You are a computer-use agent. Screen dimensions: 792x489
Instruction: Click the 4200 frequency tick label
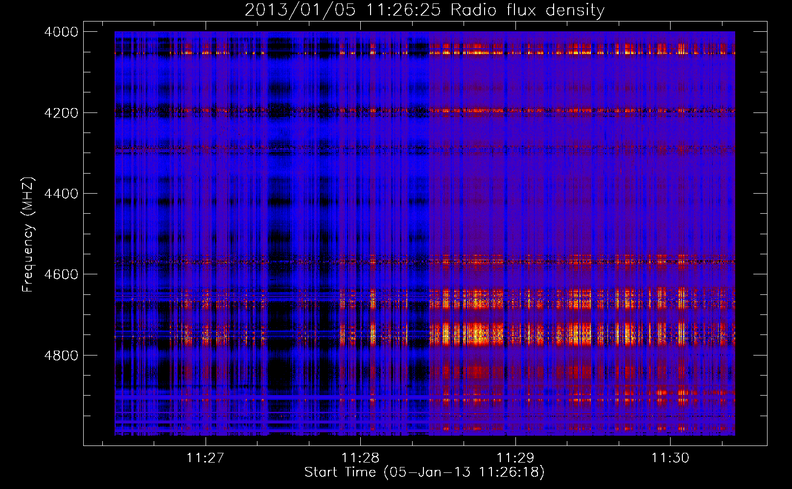click(61, 113)
